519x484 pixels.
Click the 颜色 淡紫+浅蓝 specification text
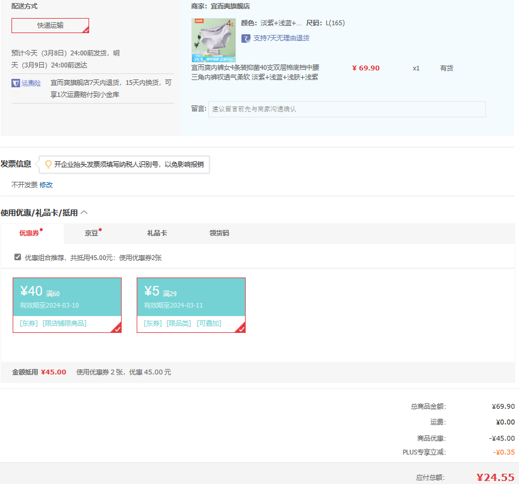point(271,23)
